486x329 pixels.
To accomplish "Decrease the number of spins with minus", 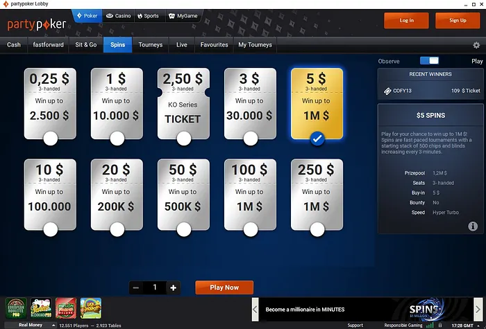I will pos(136,287).
